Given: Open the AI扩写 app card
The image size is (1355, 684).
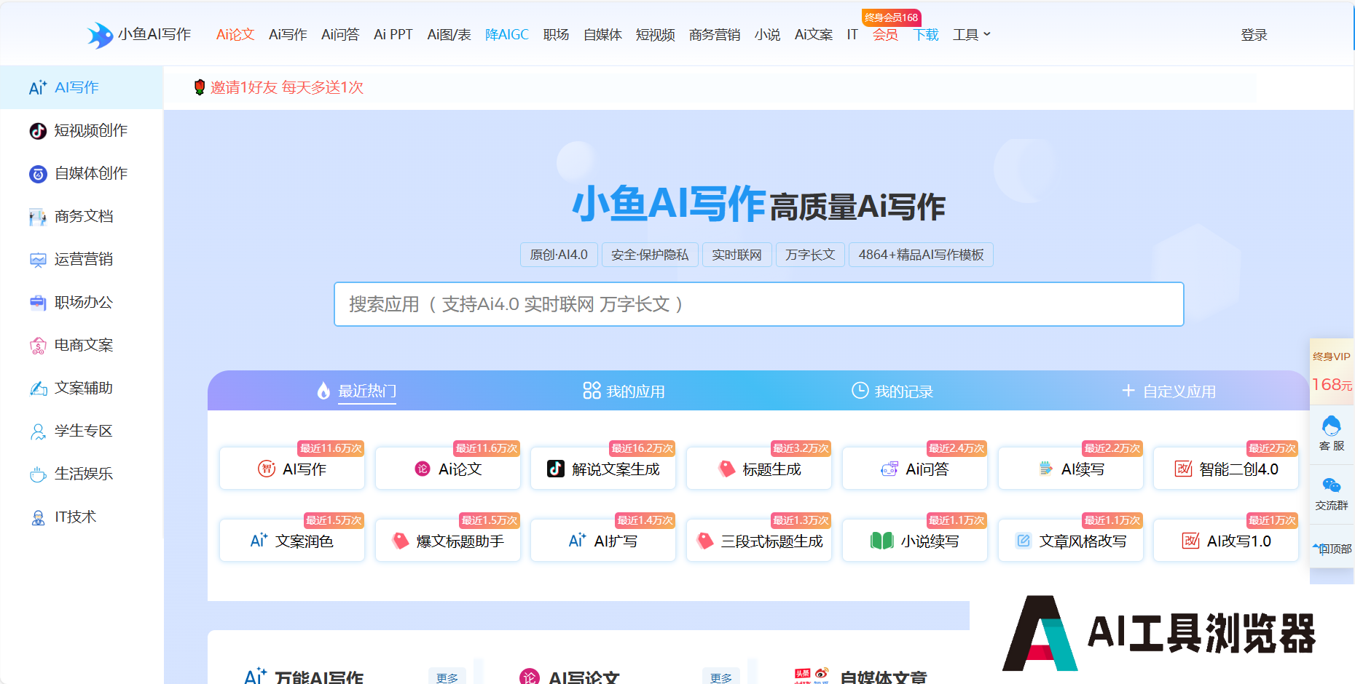Looking at the screenshot, I should point(603,541).
